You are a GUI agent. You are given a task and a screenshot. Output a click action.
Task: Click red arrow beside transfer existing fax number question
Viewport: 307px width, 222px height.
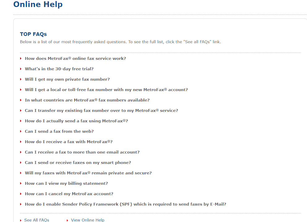(21, 111)
